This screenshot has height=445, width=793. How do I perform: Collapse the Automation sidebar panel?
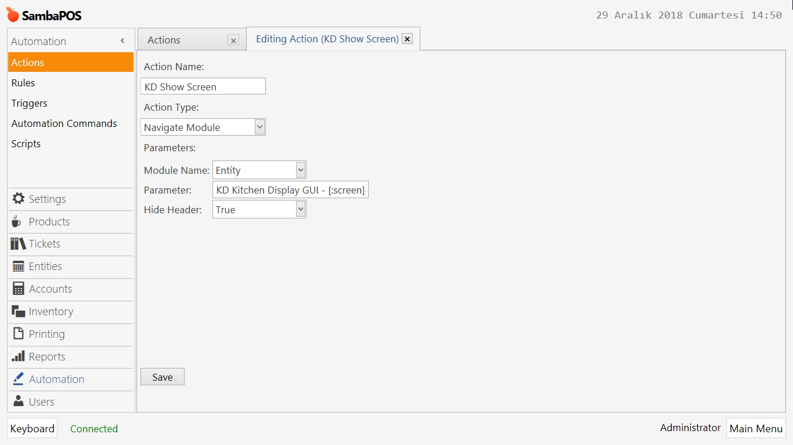coord(122,41)
